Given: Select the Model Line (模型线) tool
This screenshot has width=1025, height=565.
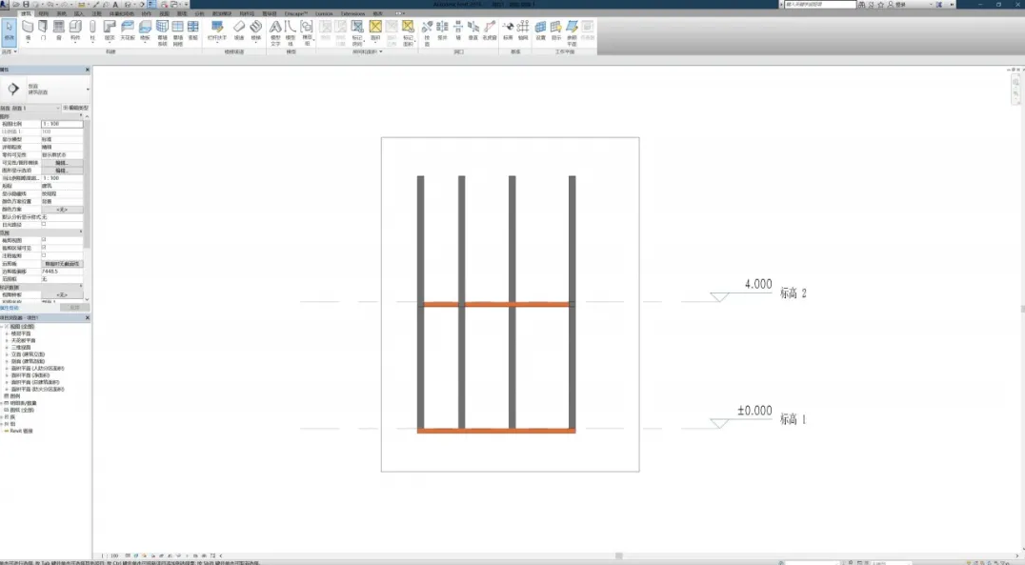Looking at the screenshot, I should click(291, 32).
